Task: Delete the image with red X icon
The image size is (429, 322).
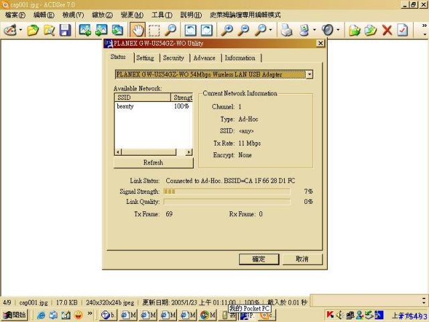Action: 387,30
